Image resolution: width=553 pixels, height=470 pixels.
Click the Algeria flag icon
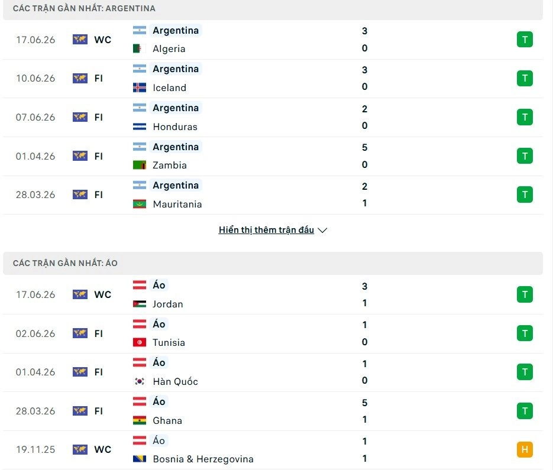[140, 48]
